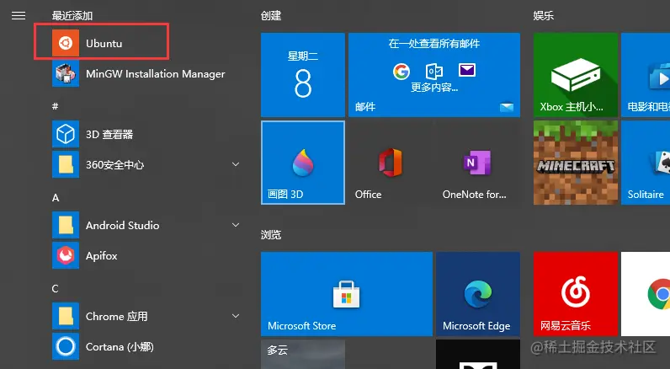Click the A letter index header

(56, 197)
